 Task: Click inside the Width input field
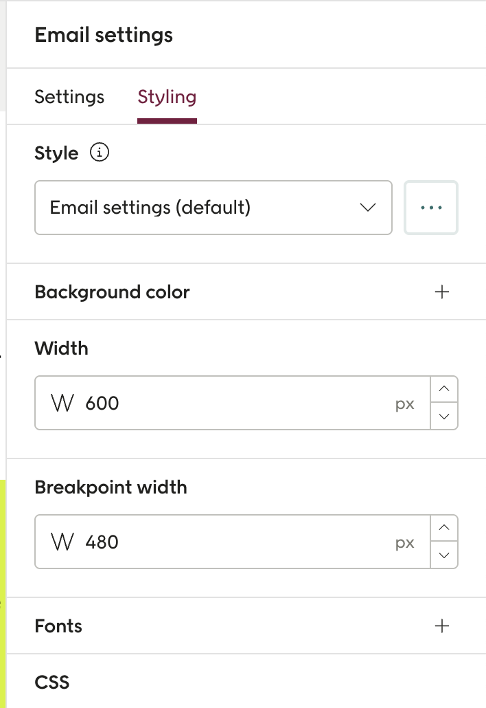[206, 403]
